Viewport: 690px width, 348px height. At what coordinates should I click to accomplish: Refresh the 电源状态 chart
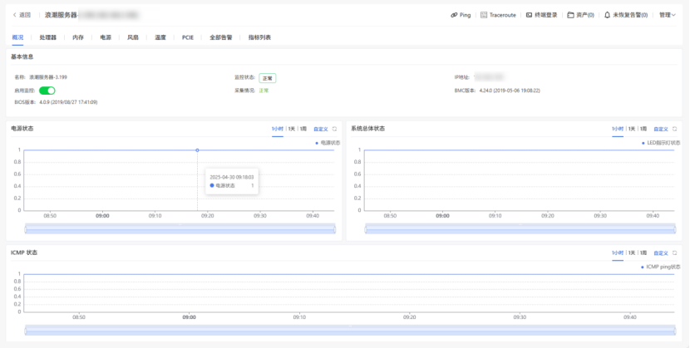pyautogui.click(x=334, y=130)
